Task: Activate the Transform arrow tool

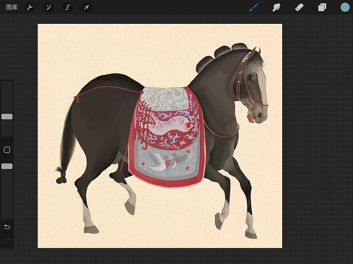Action: pyautogui.click(x=87, y=7)
